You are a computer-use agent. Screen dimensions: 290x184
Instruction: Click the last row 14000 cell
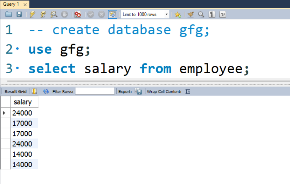point(24,164)
